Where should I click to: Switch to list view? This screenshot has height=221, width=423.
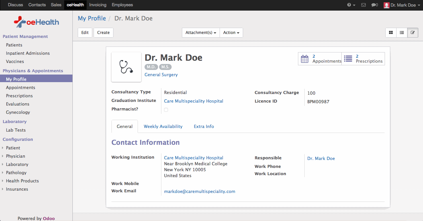pyautogui.click(x=402, y=33)
